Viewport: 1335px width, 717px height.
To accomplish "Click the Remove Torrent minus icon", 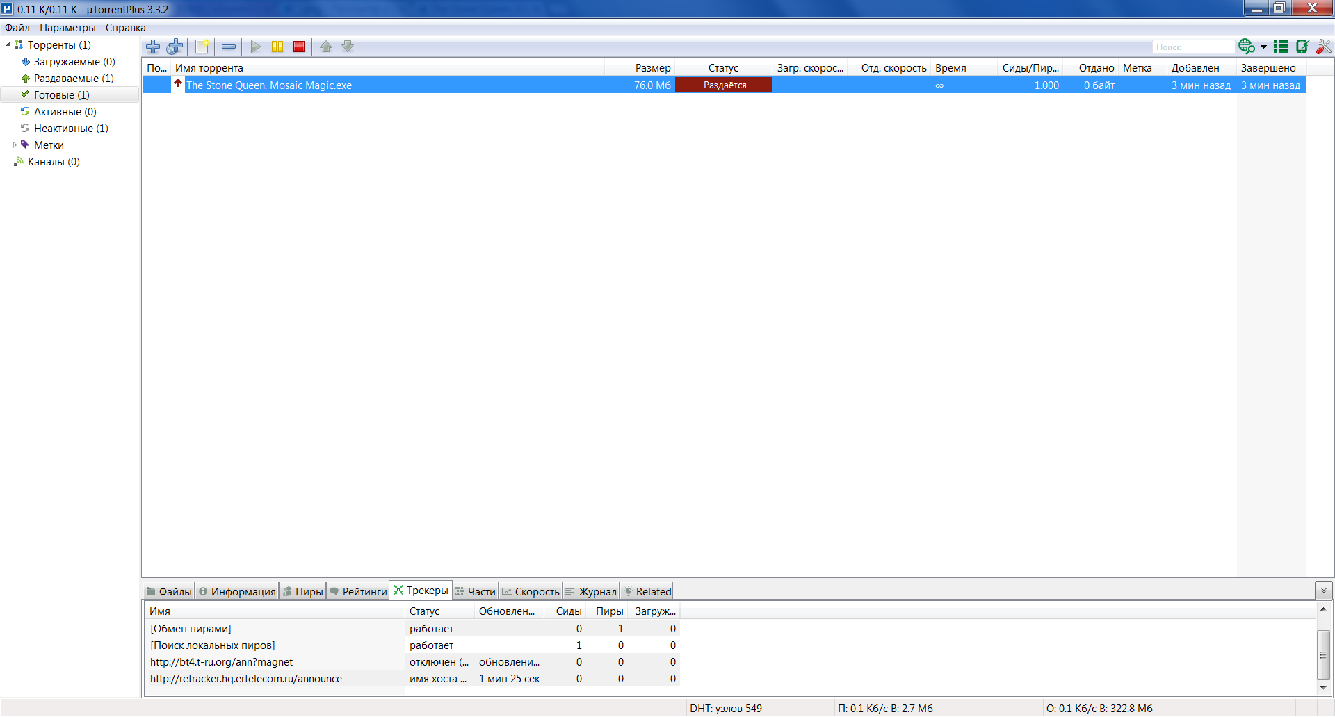I will coord(229,47).
